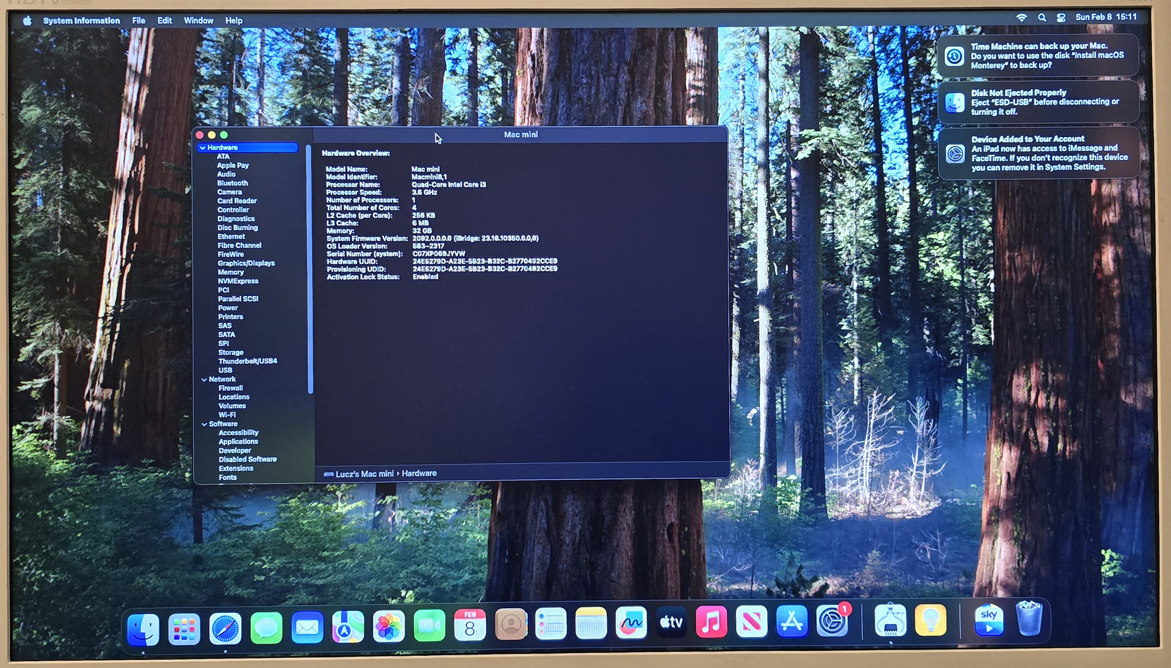Select Disabled Software in the sidebar
This screenshot has width=1171, height=668.
click(x=247, y=459)
